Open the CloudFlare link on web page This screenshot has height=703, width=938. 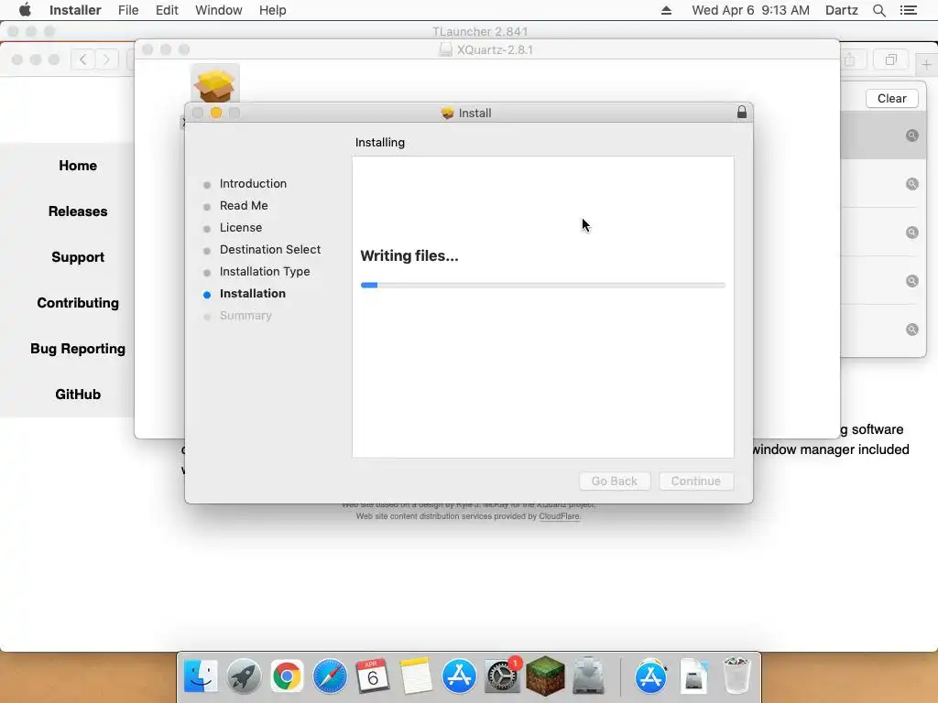559,516
